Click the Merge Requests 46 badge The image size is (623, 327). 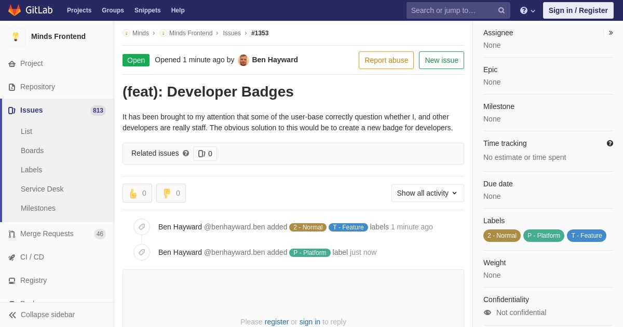pos(100,234)
